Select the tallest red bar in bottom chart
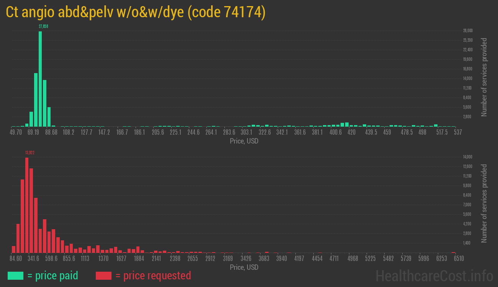This screenshot has width=498, height=287. pos(27,205)
